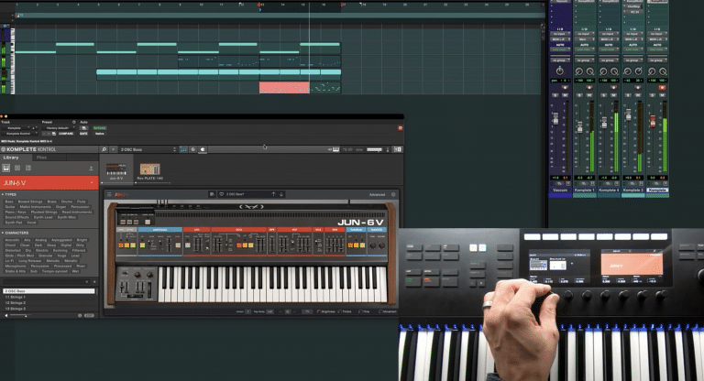704x381 pixels.
Task: Arm record on the Komplete 1 channel
Action: (588, 88)
